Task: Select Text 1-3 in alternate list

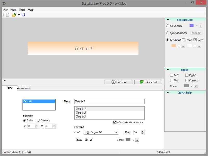Action: point(109,116)
